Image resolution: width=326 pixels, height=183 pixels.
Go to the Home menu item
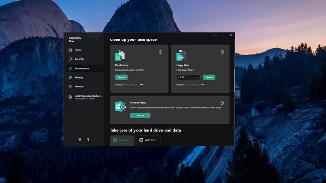[85, 50]
